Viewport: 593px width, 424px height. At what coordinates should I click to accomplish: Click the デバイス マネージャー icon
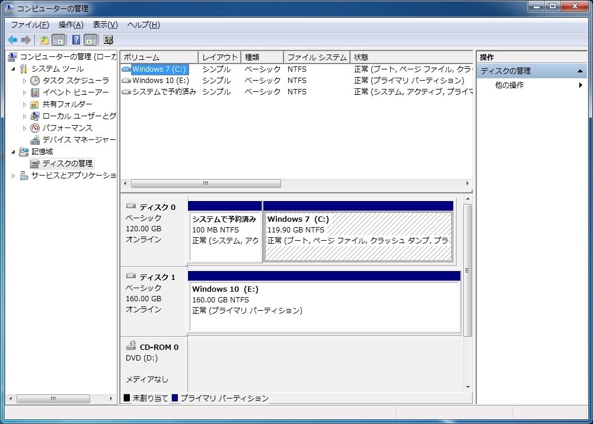[x=35, y=140]
